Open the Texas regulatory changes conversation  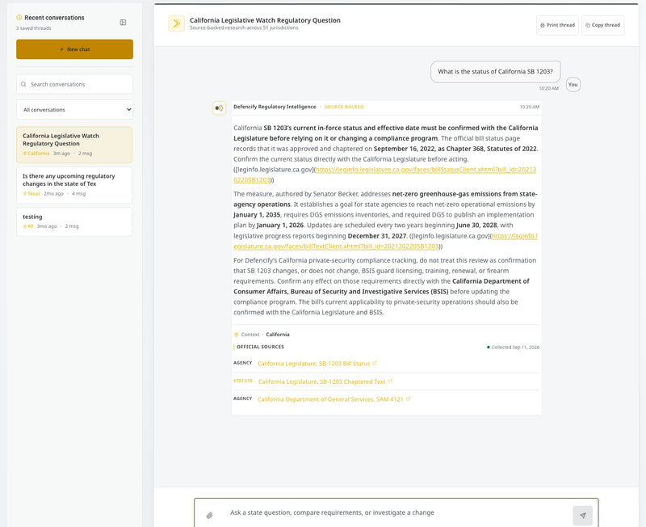[74, 185]
